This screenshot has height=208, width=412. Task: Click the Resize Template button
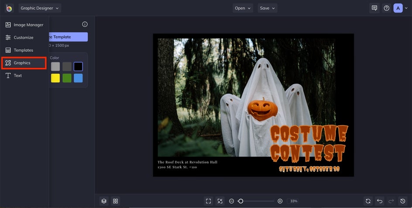coord(68,37)
